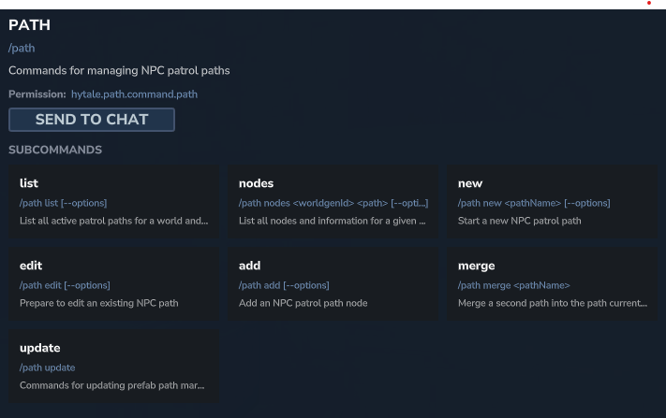Open the nodes subcommand card

click(333, 201)
